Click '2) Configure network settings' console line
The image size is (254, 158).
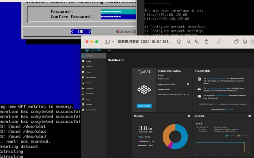pyautogui.click(x=174, y=31)
